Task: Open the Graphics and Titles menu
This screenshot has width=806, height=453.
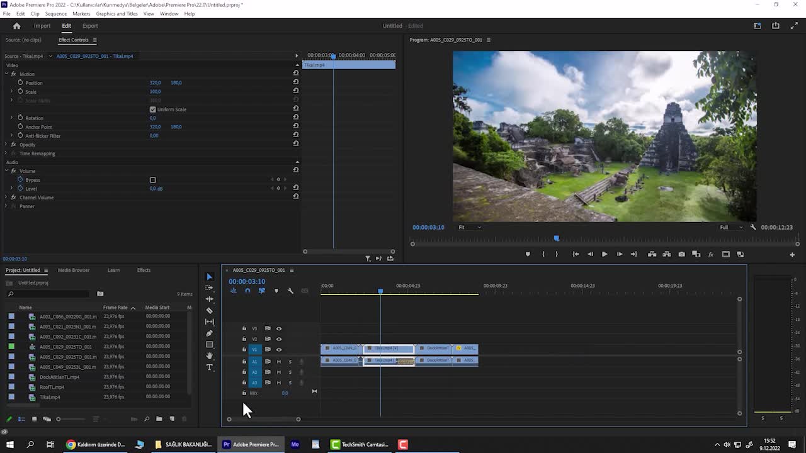Action: (116, 13)
